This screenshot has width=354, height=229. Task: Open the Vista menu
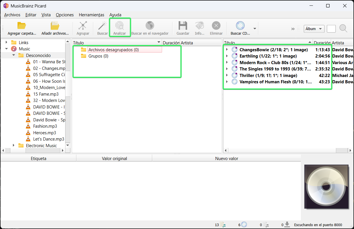click(x=46, y=15)
